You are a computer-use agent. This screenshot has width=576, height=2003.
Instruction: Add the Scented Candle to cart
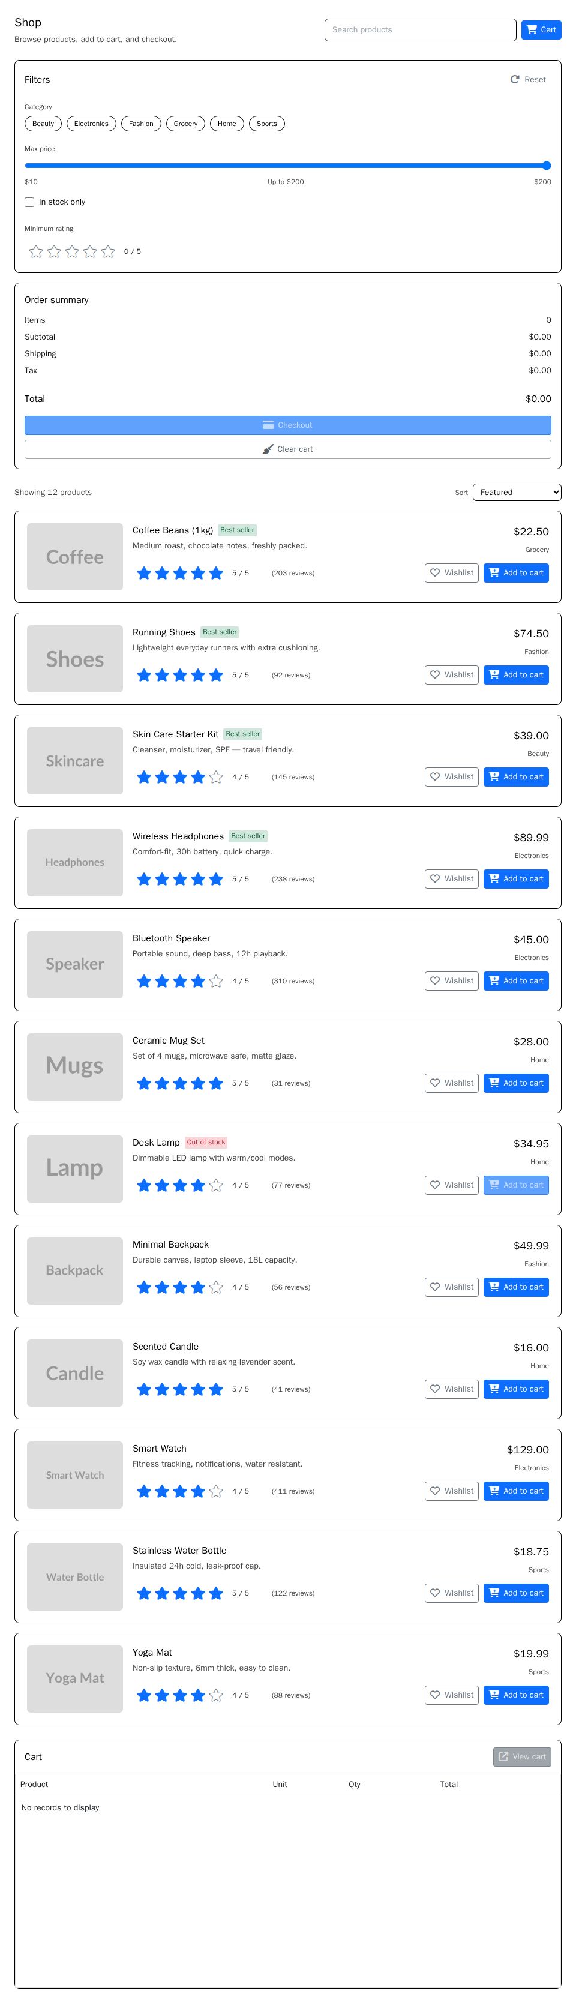click(515, 1389)
